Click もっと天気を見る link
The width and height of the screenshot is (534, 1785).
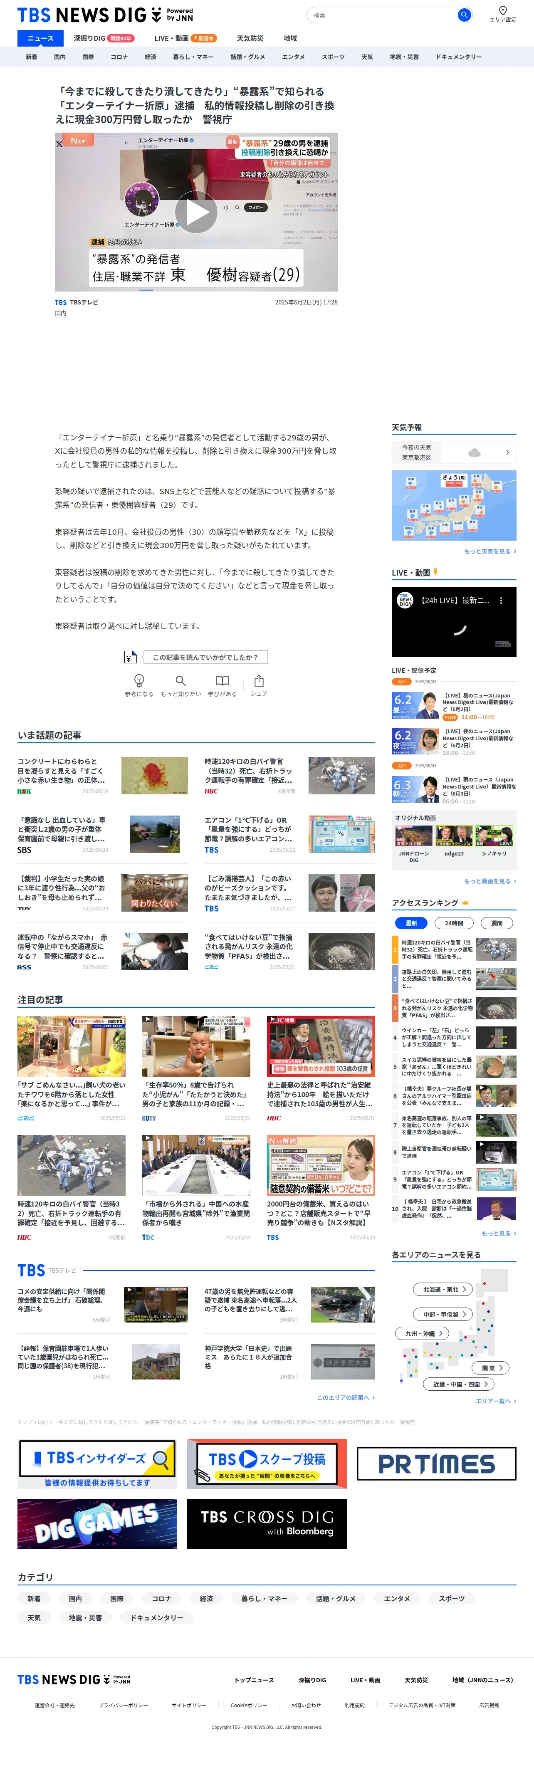click(x=490, y=551)
